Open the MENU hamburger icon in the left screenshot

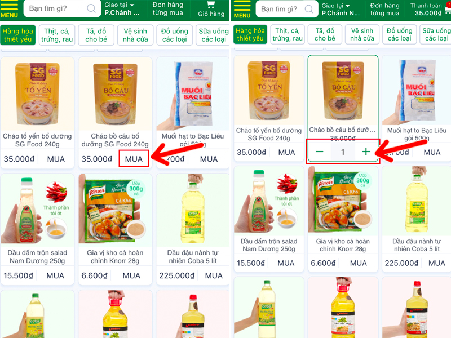[9, 9]
